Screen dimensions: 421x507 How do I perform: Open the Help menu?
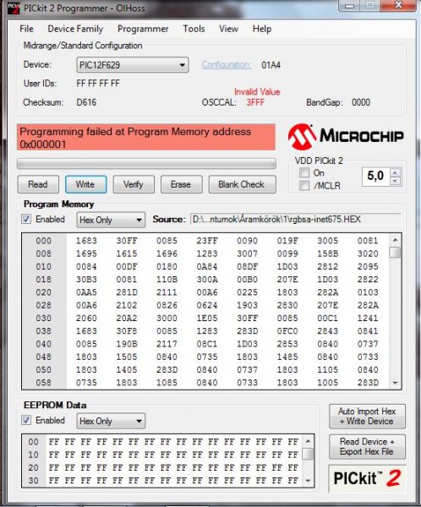(262, 29)
